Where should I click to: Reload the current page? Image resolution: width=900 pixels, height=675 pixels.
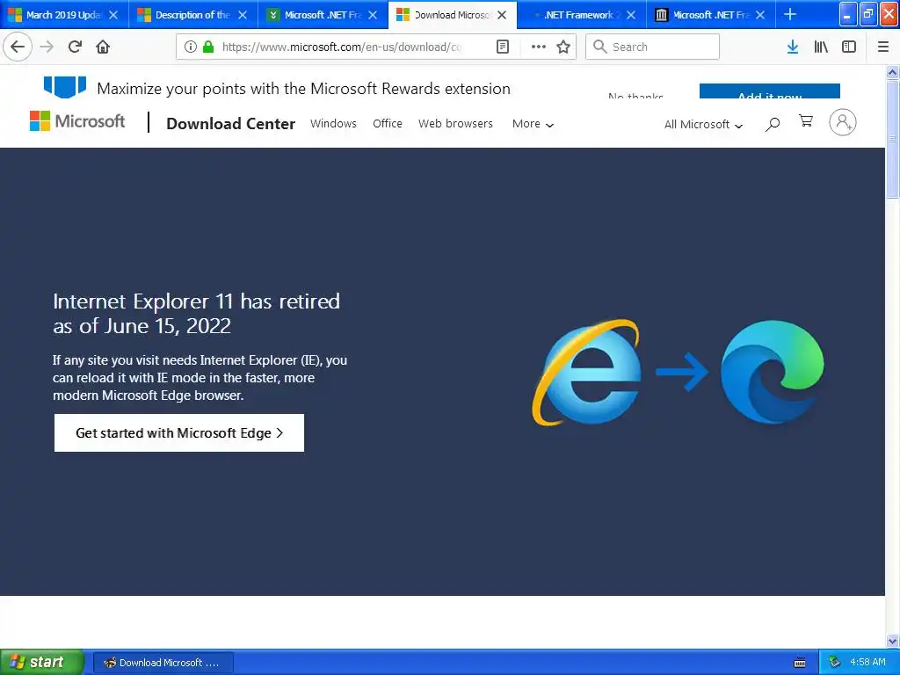75,47
